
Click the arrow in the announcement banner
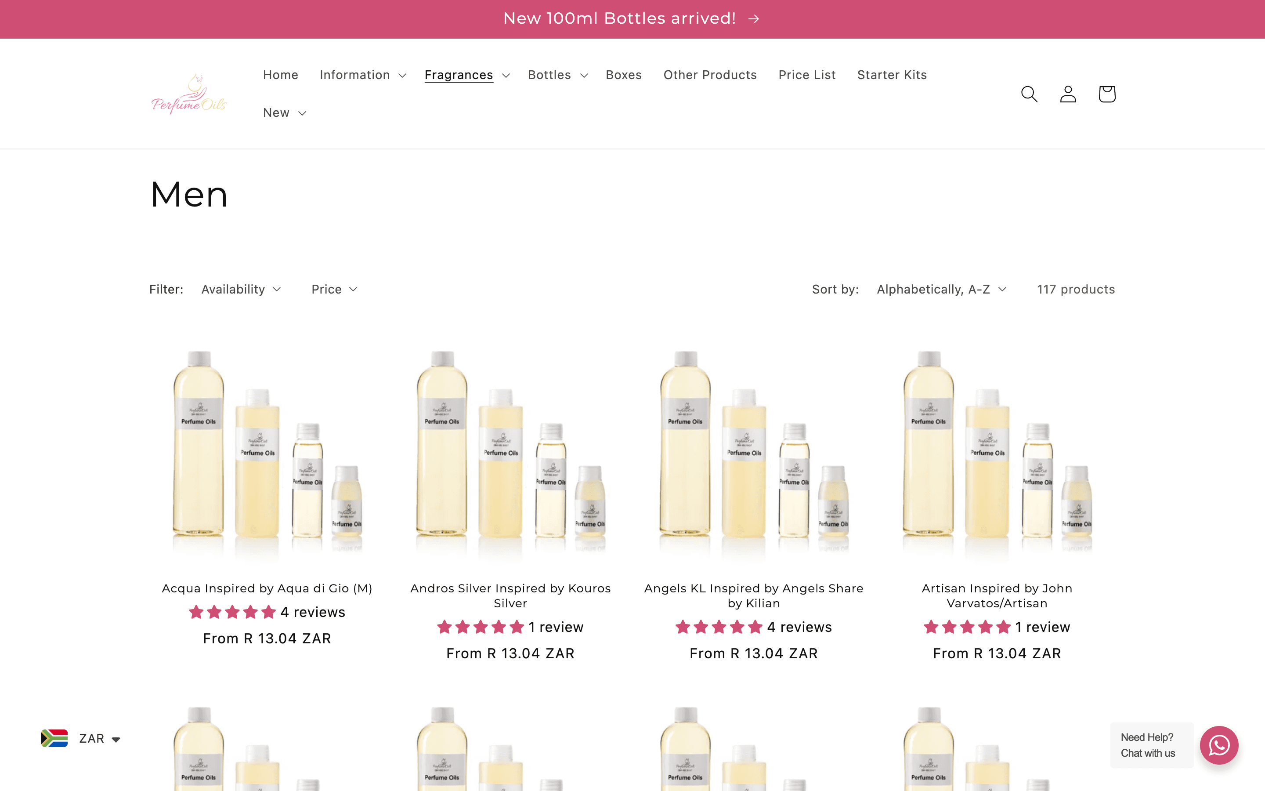click(x=753, y=18)
